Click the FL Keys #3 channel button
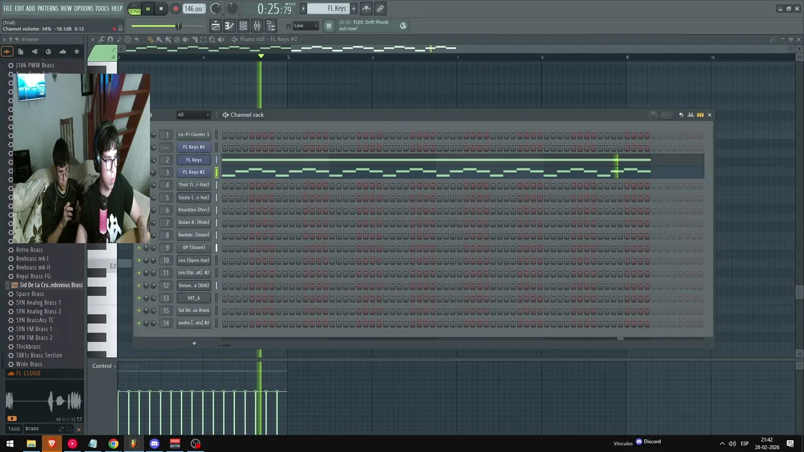Image resolution: width=804 pixels, height=452 pixels. [193, 147]
